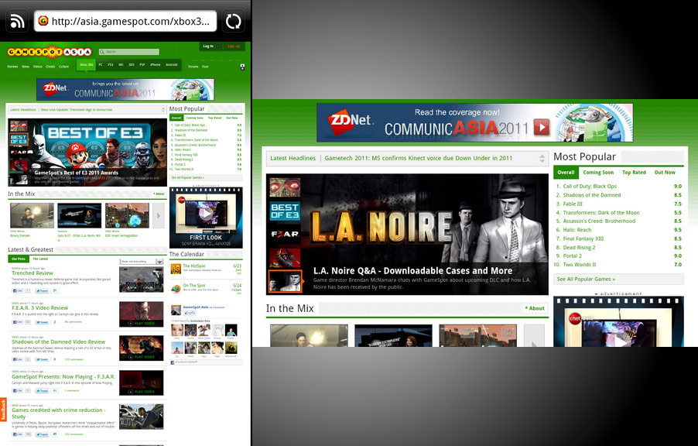The width and height of the screenshot is (698, 446).
Task: Open the Reviews menu in left page
Action: click(12, 67)
